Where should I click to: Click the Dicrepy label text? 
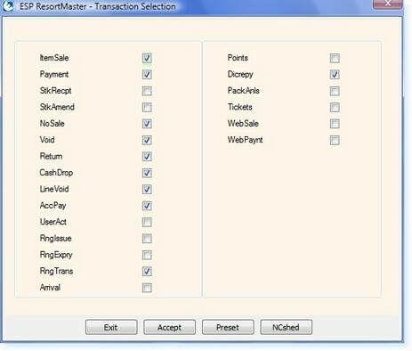[x=240, y=74]
